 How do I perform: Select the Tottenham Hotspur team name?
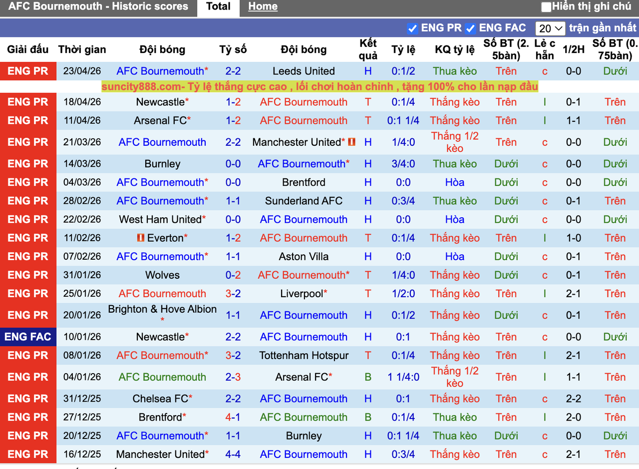point(304,355)
